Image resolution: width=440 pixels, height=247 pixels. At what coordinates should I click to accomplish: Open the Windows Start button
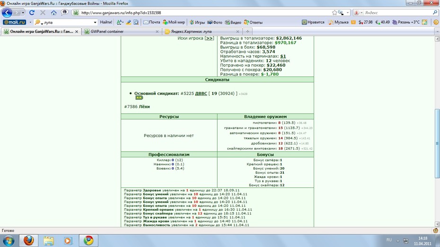(x=9, y=240)
